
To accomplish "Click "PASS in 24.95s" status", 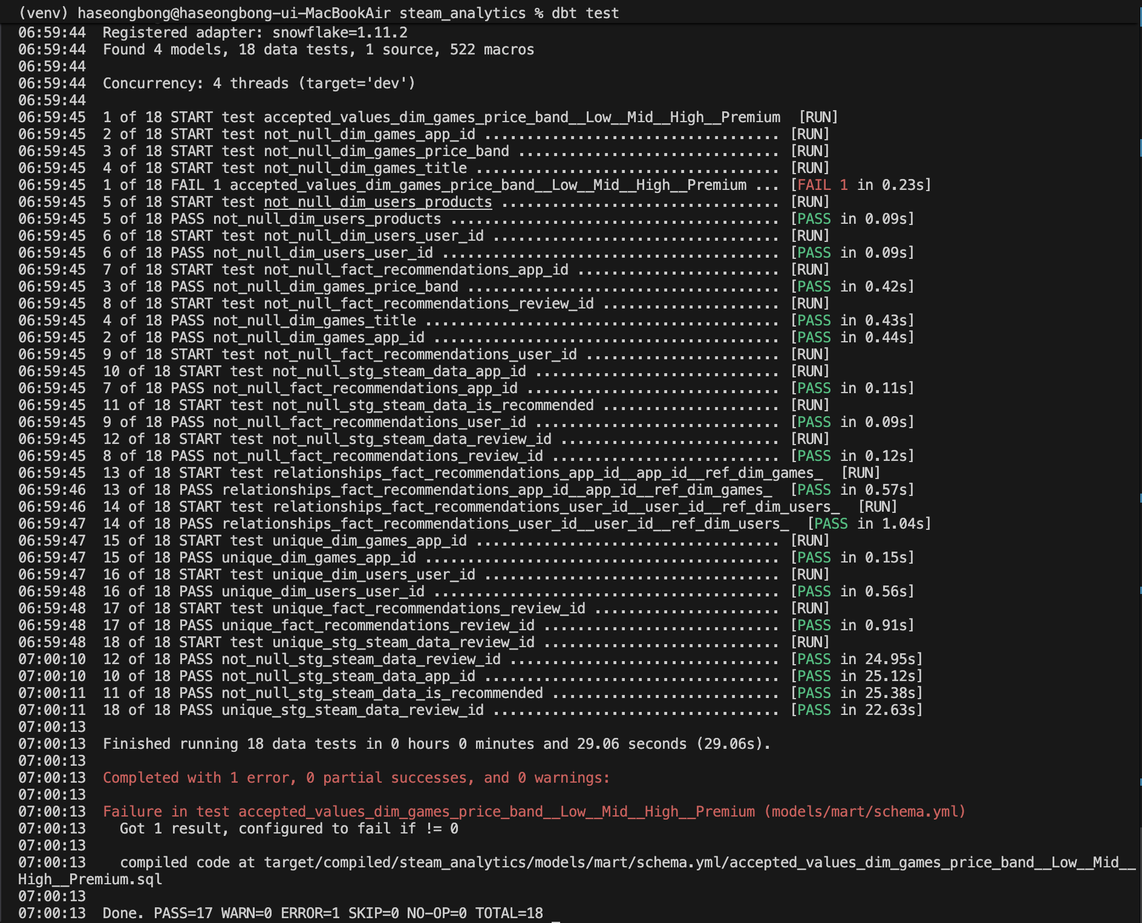I will click(856, 659).
